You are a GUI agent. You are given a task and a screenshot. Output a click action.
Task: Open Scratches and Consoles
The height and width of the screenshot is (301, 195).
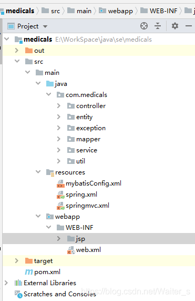[x=60, y=294]
